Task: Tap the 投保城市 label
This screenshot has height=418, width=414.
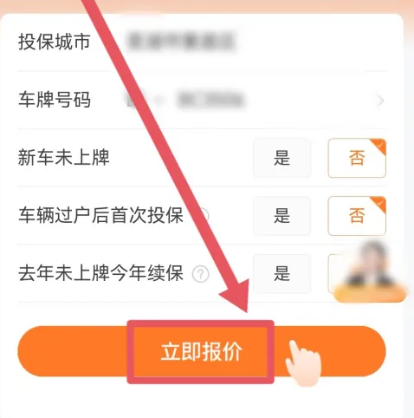Action: click(55, 42)
